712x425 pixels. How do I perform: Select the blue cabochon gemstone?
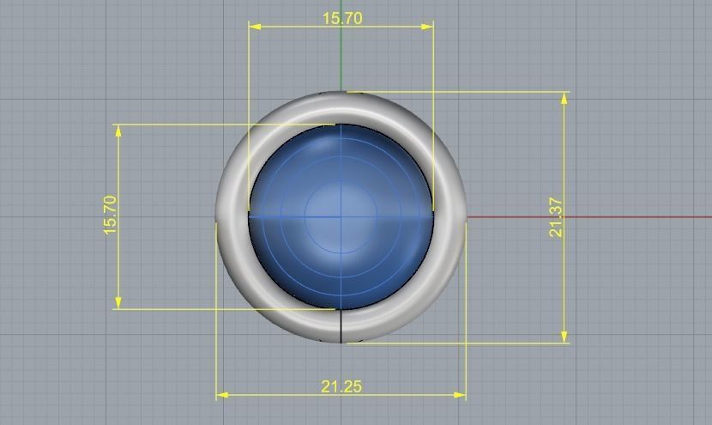click(341, 217)
